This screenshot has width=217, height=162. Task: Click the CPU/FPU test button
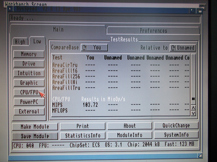29,92
